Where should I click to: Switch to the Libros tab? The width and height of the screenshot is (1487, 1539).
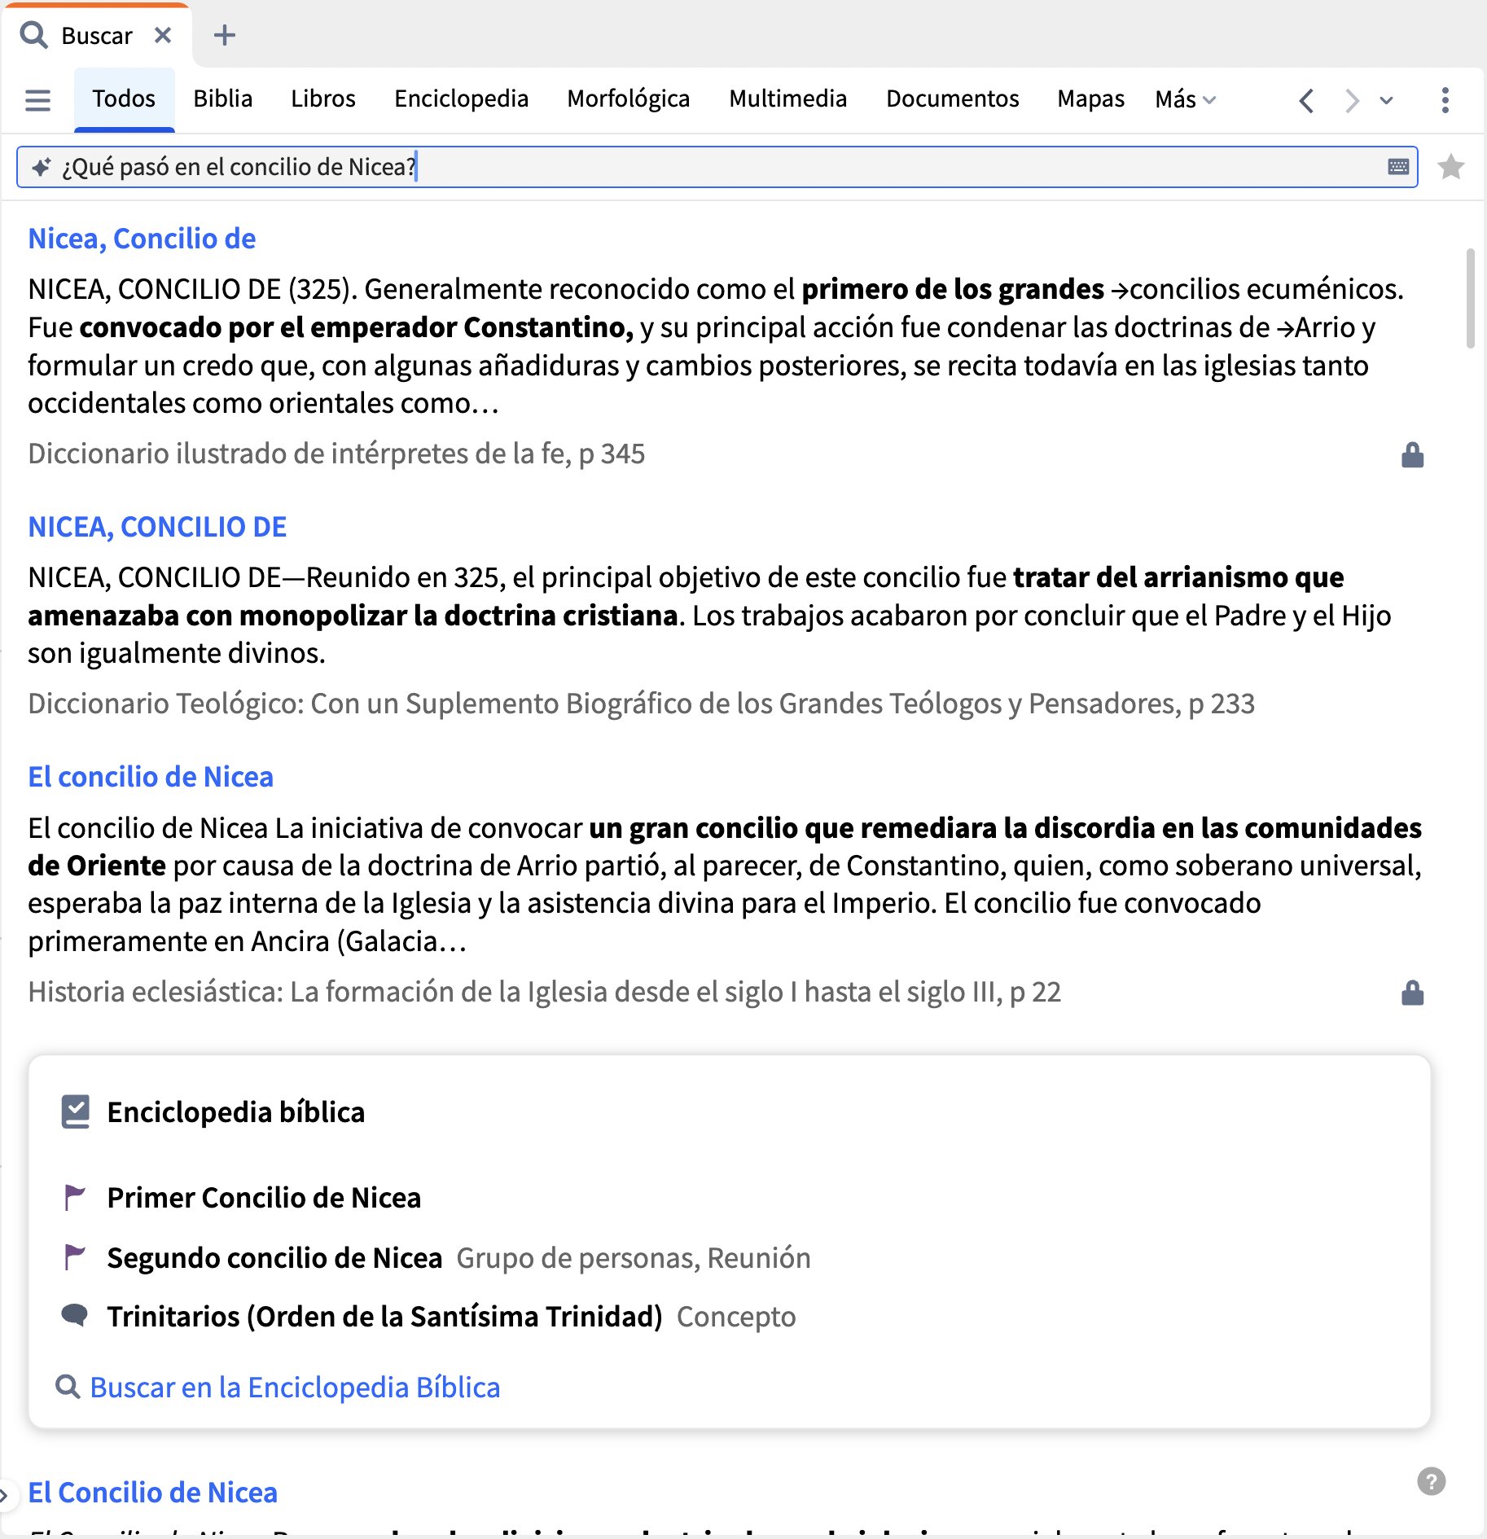[323, 99]
